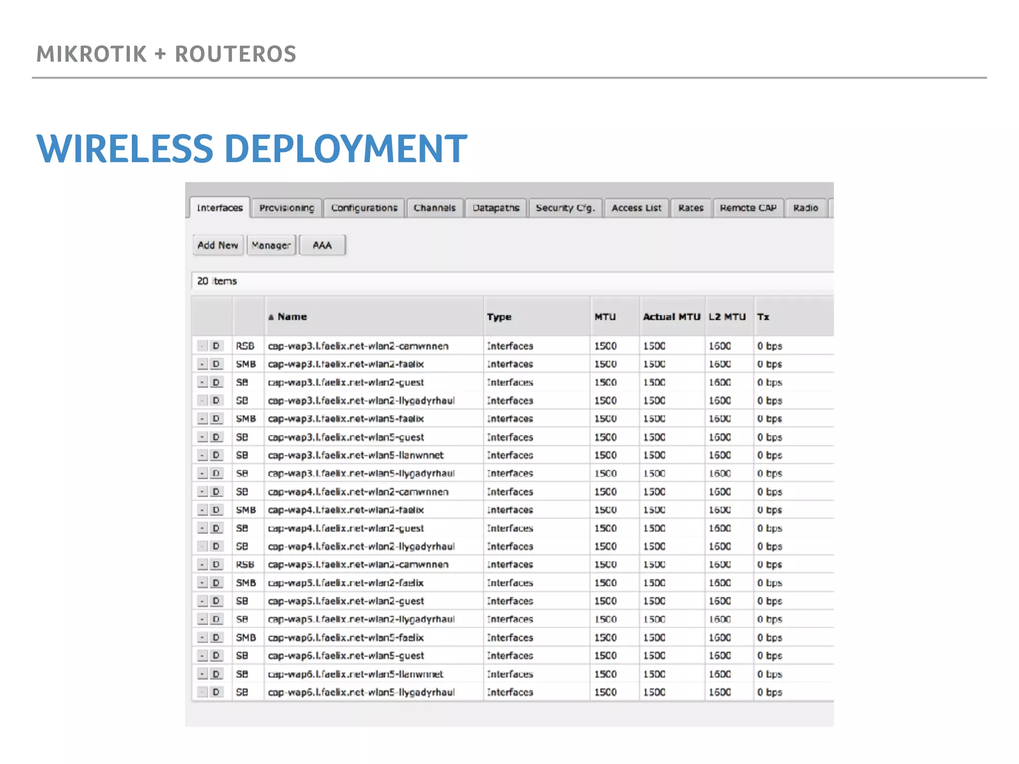Click the remove (-) button for cap-wap5 wlan2-faelix
The height and width of the screenshot is (764, 1019).
[202, 583]
